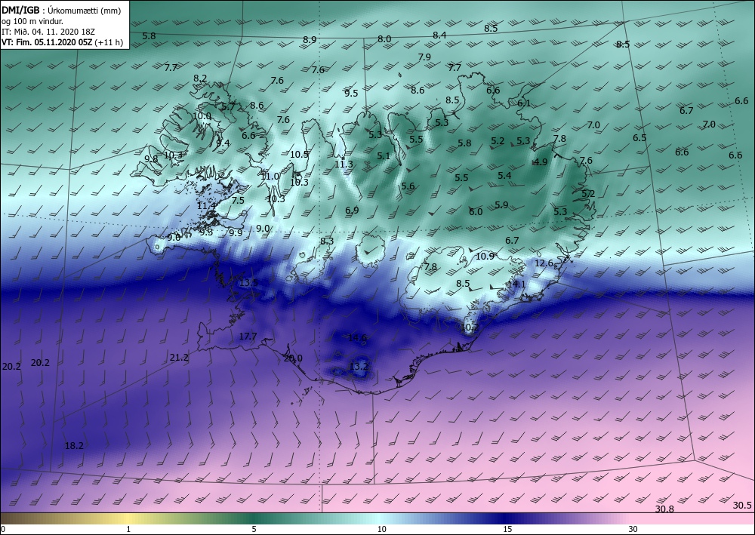Click the western value 9.8

(151, 158)
